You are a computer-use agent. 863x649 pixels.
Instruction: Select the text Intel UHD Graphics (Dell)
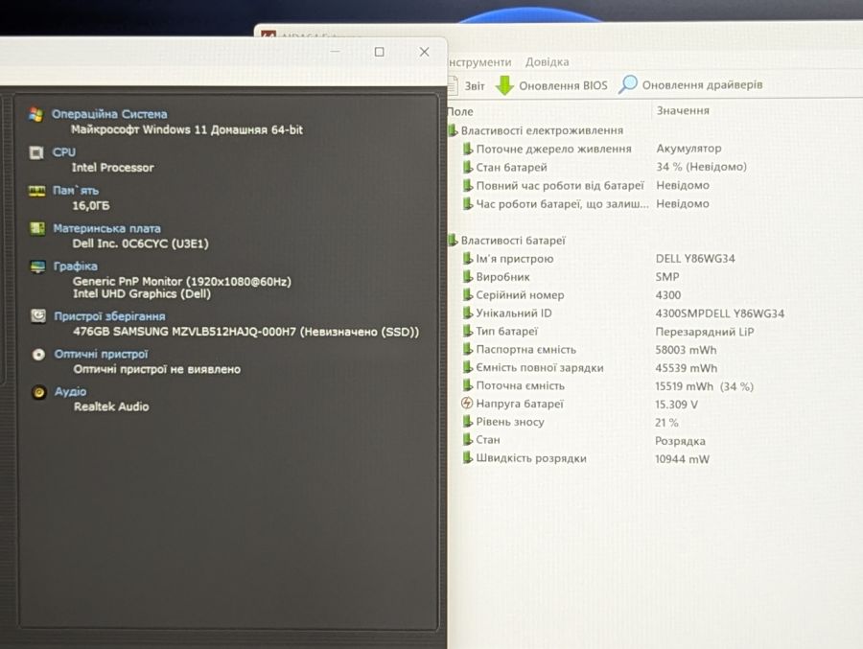[142, 293]
